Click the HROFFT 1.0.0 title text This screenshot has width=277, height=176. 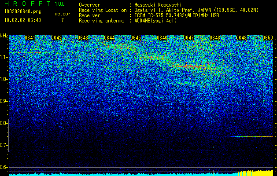(x=35, y=4)
